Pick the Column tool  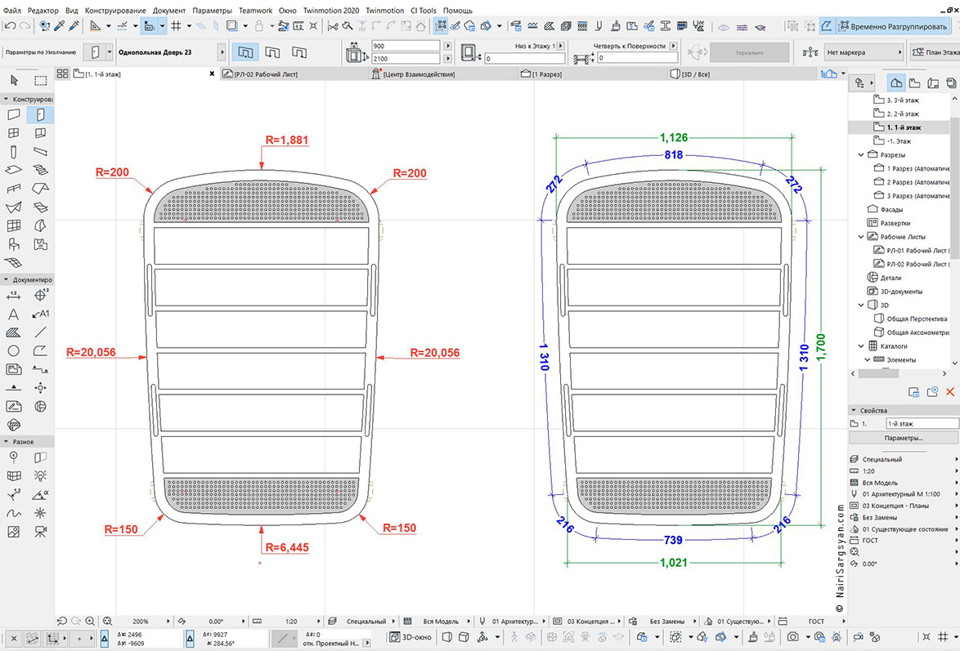tap(13, 152)
